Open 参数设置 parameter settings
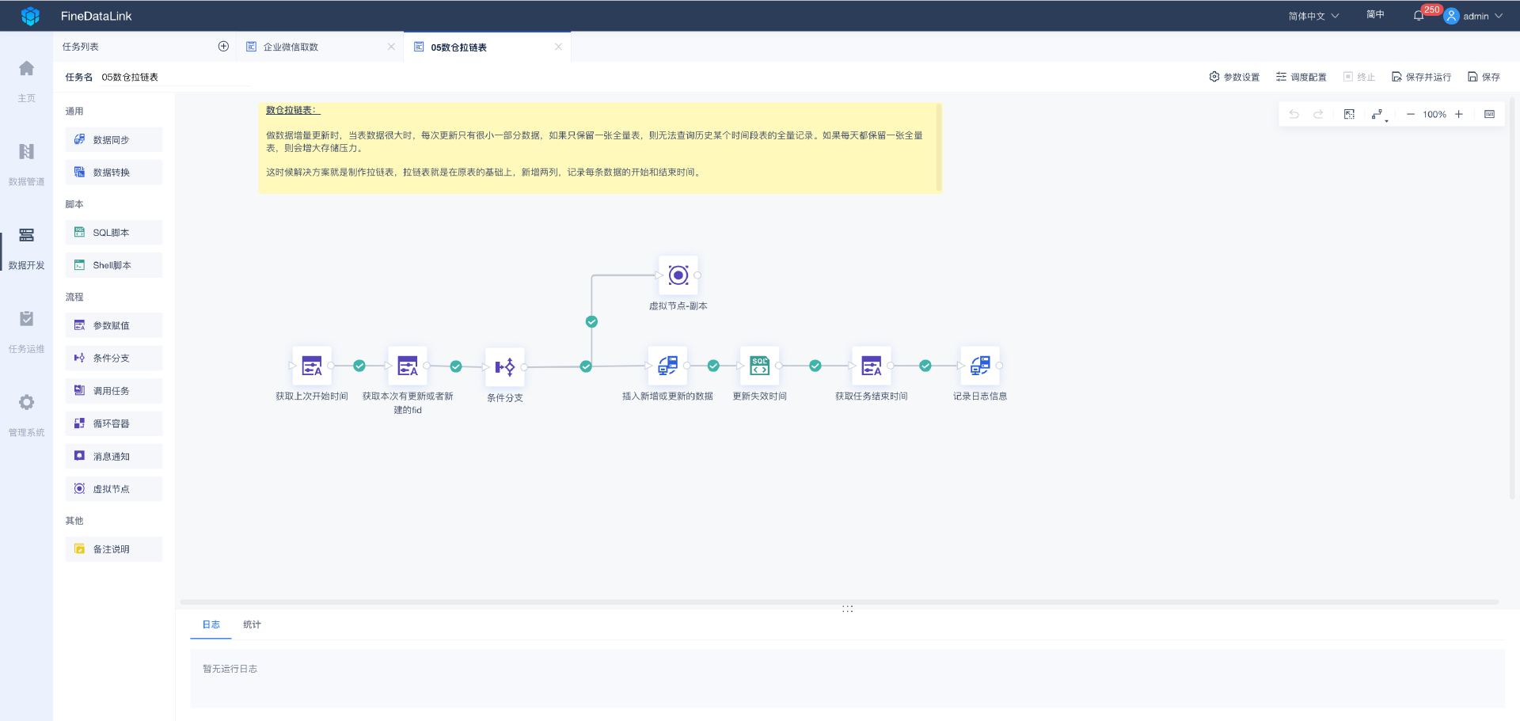Image resolution: width=1520 pixels, height=721 pixels. [x=1234, y=77]
